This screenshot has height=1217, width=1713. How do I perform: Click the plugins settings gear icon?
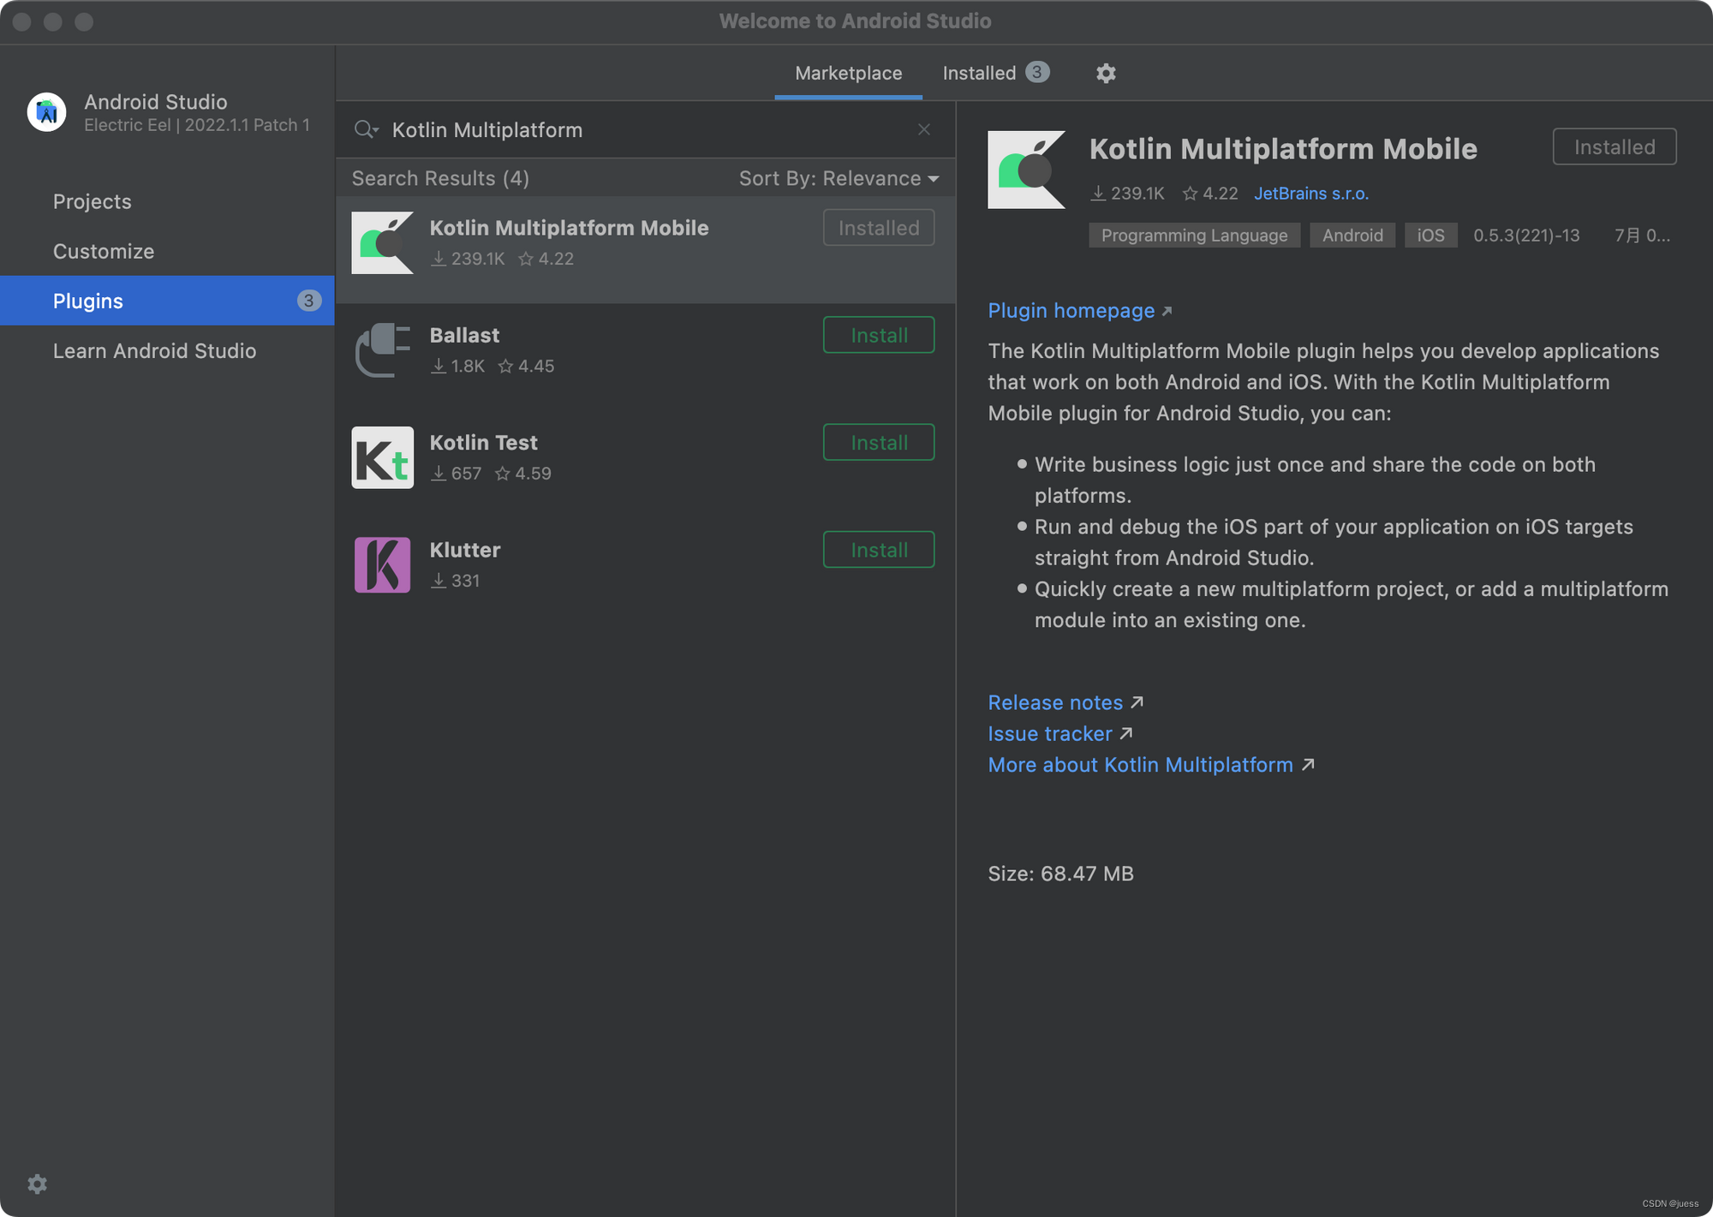coord(1106,73)
